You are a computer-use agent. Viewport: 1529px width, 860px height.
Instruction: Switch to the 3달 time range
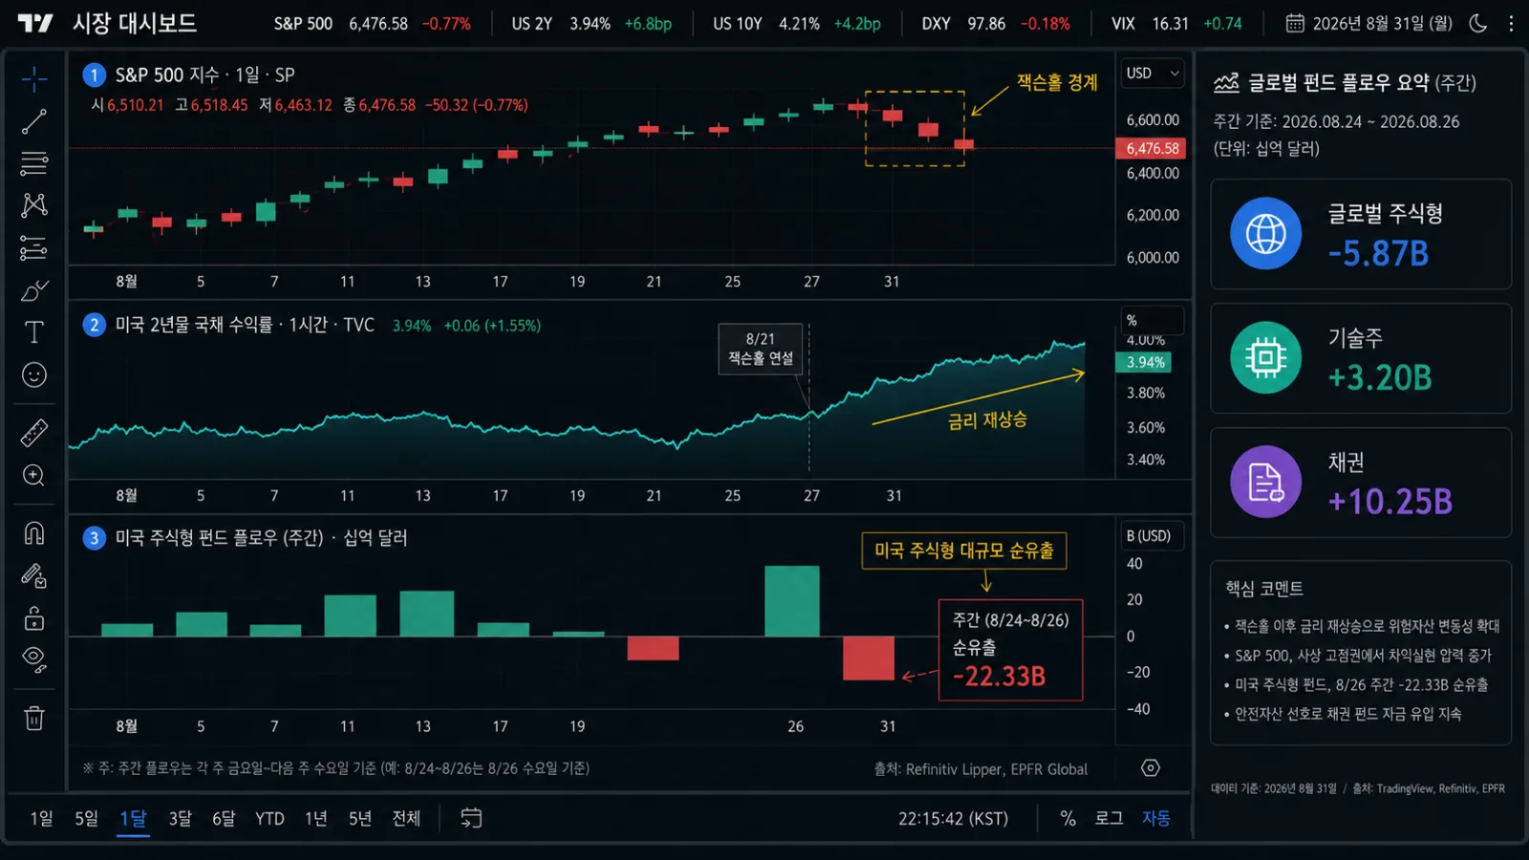(180, 818)
